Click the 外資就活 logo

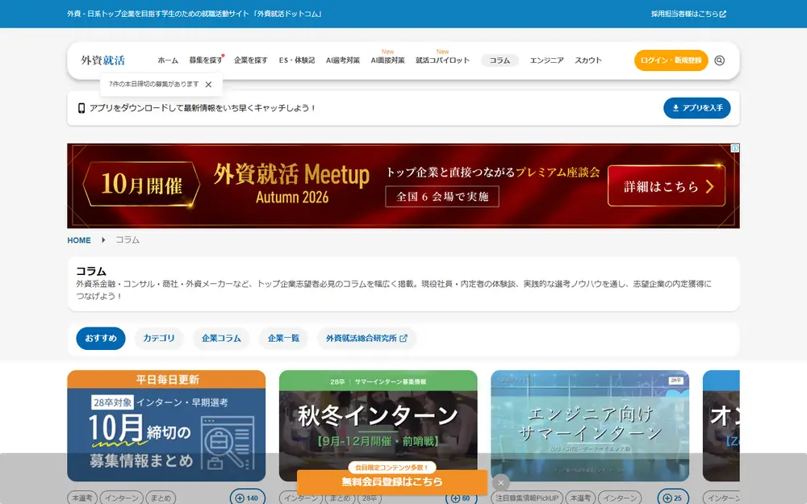(103, 60)
